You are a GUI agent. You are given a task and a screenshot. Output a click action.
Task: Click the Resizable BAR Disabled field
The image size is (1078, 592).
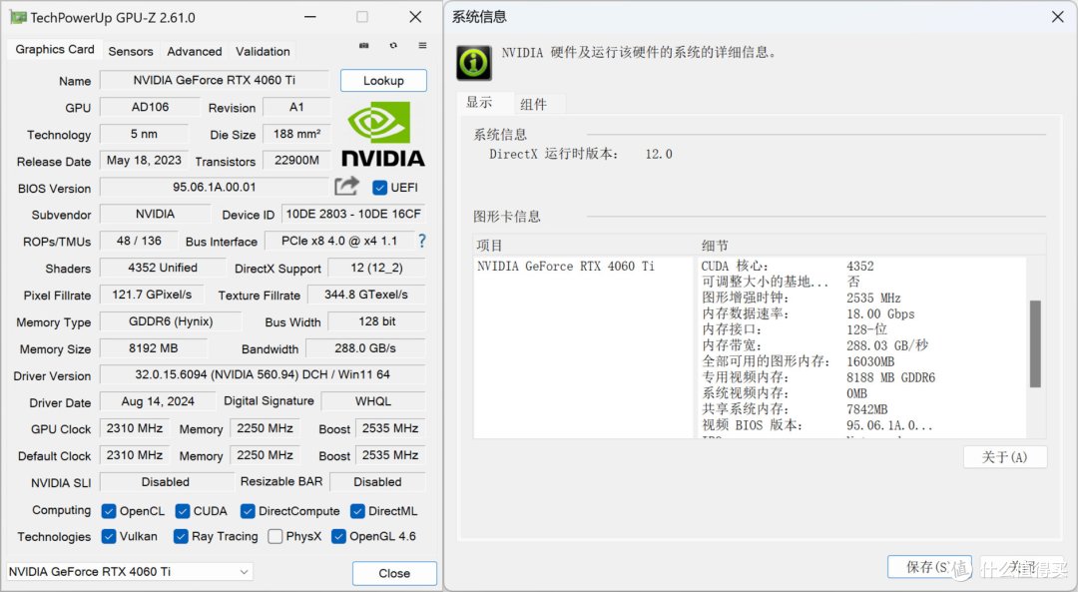[377, 482]
